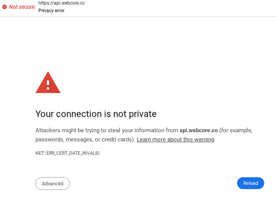
Task: Click the NET::ERR_CERT_DATE_INVALID error code
Action: (x=67, y=153)
